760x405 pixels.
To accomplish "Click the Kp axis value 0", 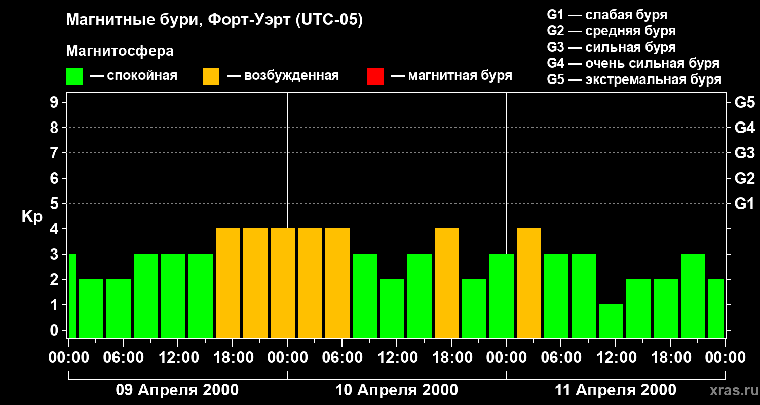I will tap(55, 330).
